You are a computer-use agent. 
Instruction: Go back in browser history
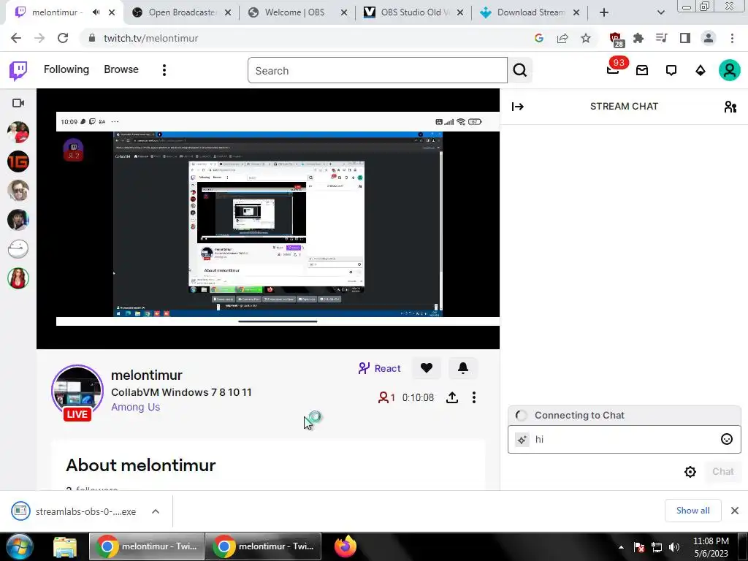click(16, 38)
